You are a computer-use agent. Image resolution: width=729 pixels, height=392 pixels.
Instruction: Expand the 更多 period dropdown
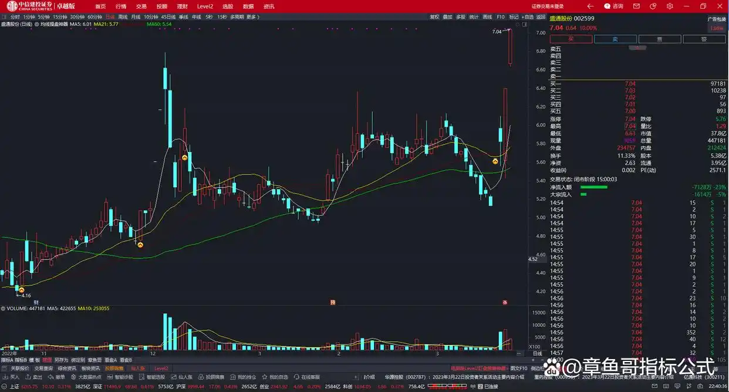coord(252,17)
